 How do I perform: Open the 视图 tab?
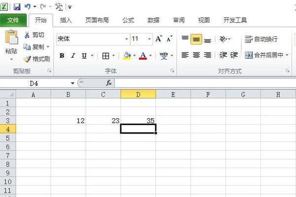click(x=204, y=20)
